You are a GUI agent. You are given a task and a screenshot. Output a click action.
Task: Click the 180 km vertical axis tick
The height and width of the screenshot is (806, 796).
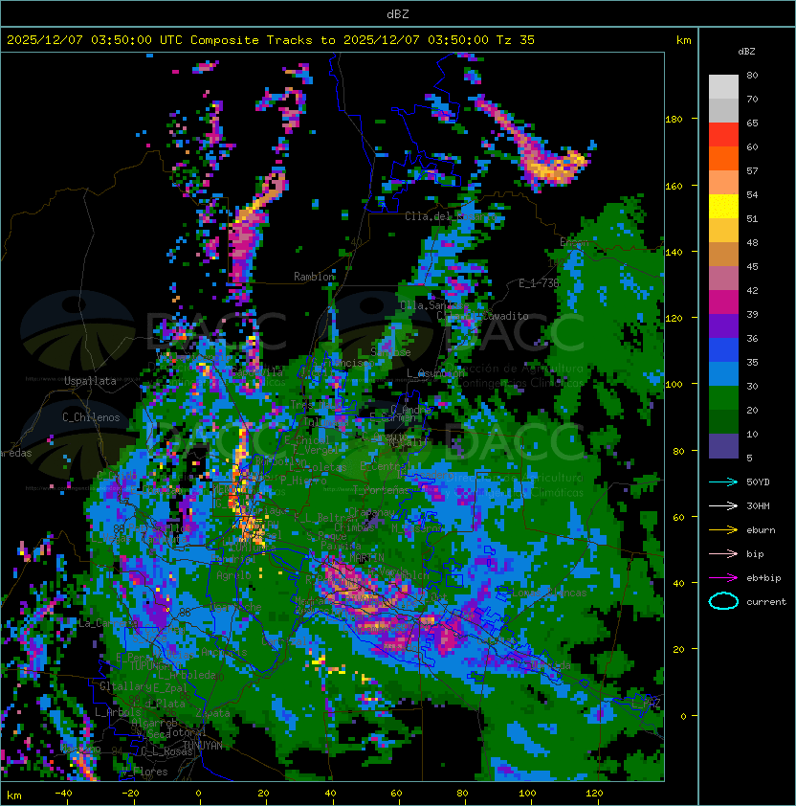[674, 120]
